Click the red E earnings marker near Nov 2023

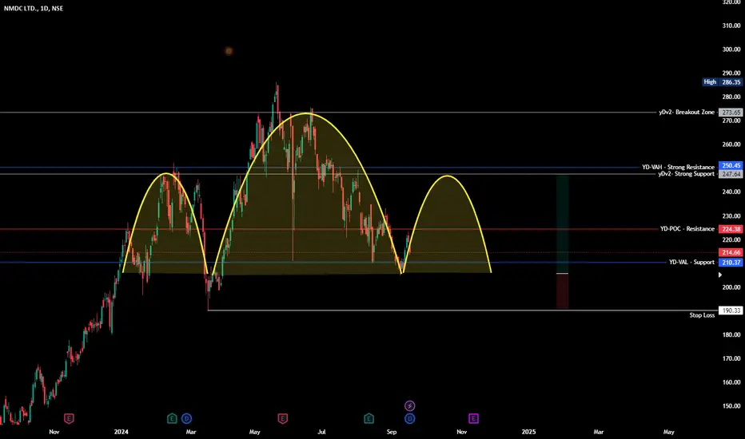tap(69, 418)
